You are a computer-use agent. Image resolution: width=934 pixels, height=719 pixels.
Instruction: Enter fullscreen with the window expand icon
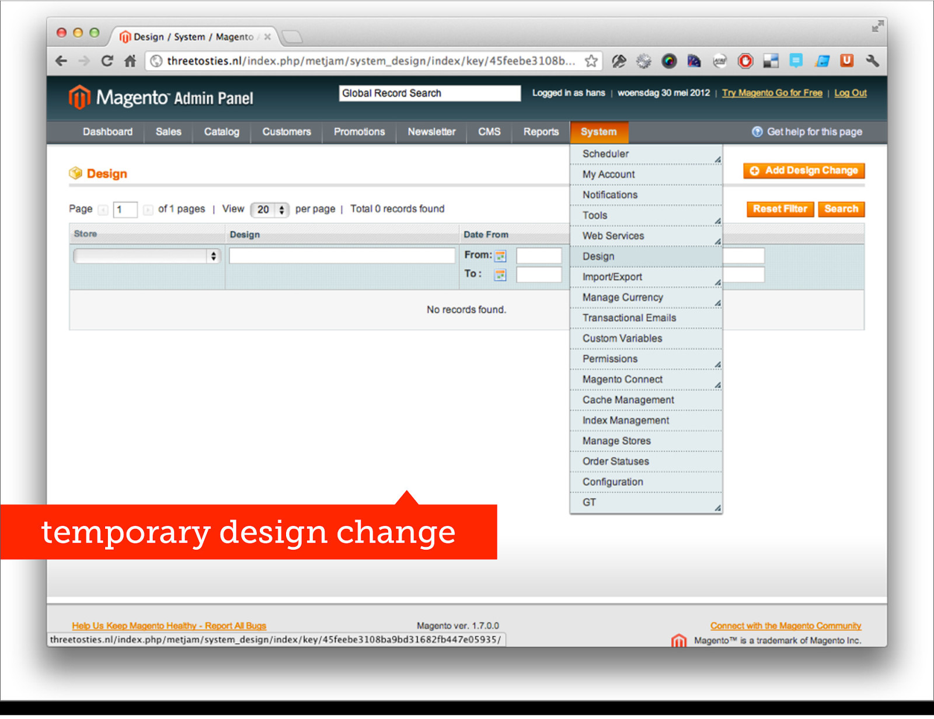pyautogui.click(x=877, y=26)
